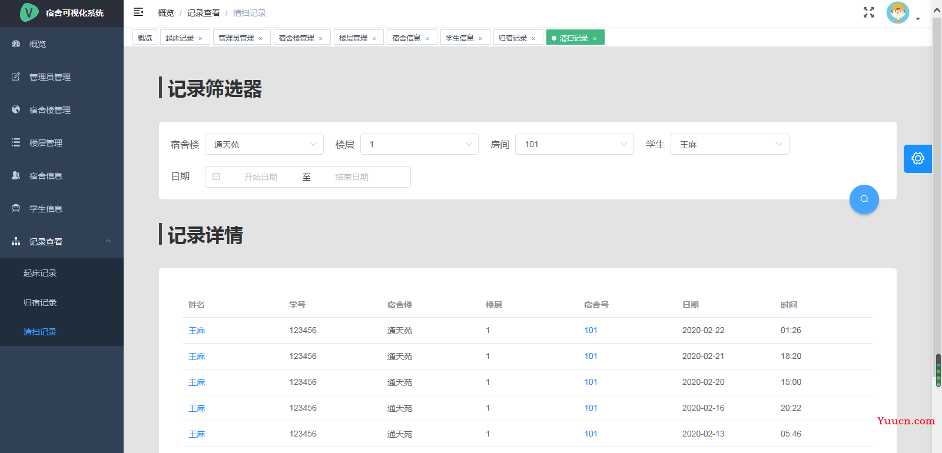942x453 pixels.
Task: Click the date cell 2020-02-20
Action: point(703,382)
